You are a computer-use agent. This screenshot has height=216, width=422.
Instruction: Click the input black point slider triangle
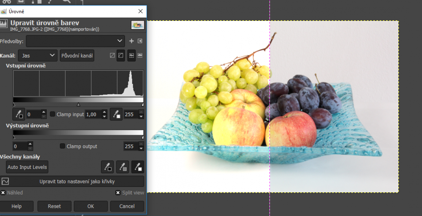pyautogui.click(x=14, y=104)
